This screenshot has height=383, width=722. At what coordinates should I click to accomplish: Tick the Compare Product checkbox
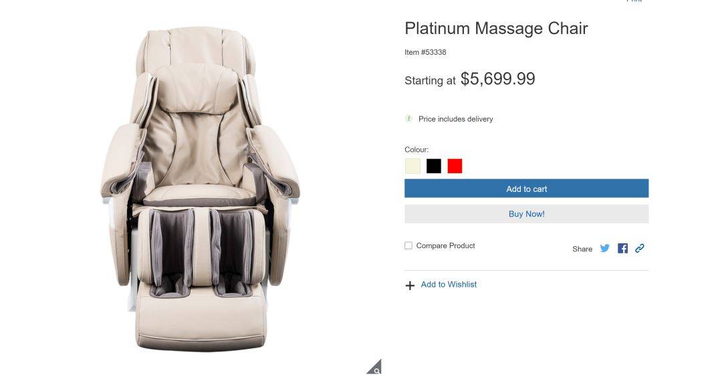pos(408,246)
